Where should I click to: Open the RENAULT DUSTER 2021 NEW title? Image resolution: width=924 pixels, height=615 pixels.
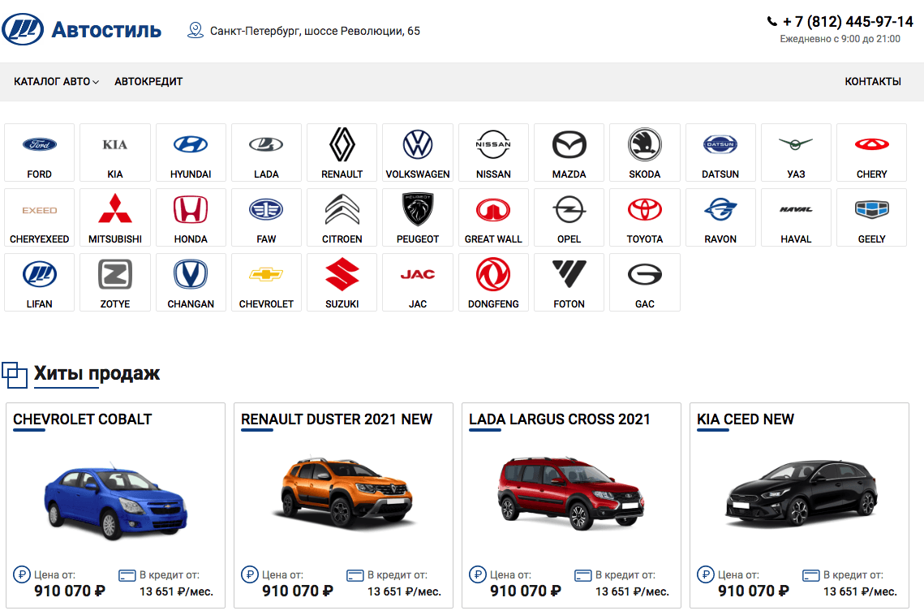[337, 419]
